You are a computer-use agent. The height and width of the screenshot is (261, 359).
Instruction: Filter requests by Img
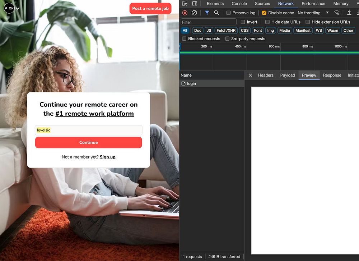[x=270, y=31]
